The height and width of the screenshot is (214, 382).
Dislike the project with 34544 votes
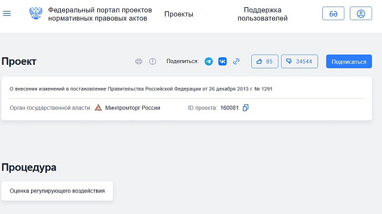pyautogui.click(x=300, y=61)
